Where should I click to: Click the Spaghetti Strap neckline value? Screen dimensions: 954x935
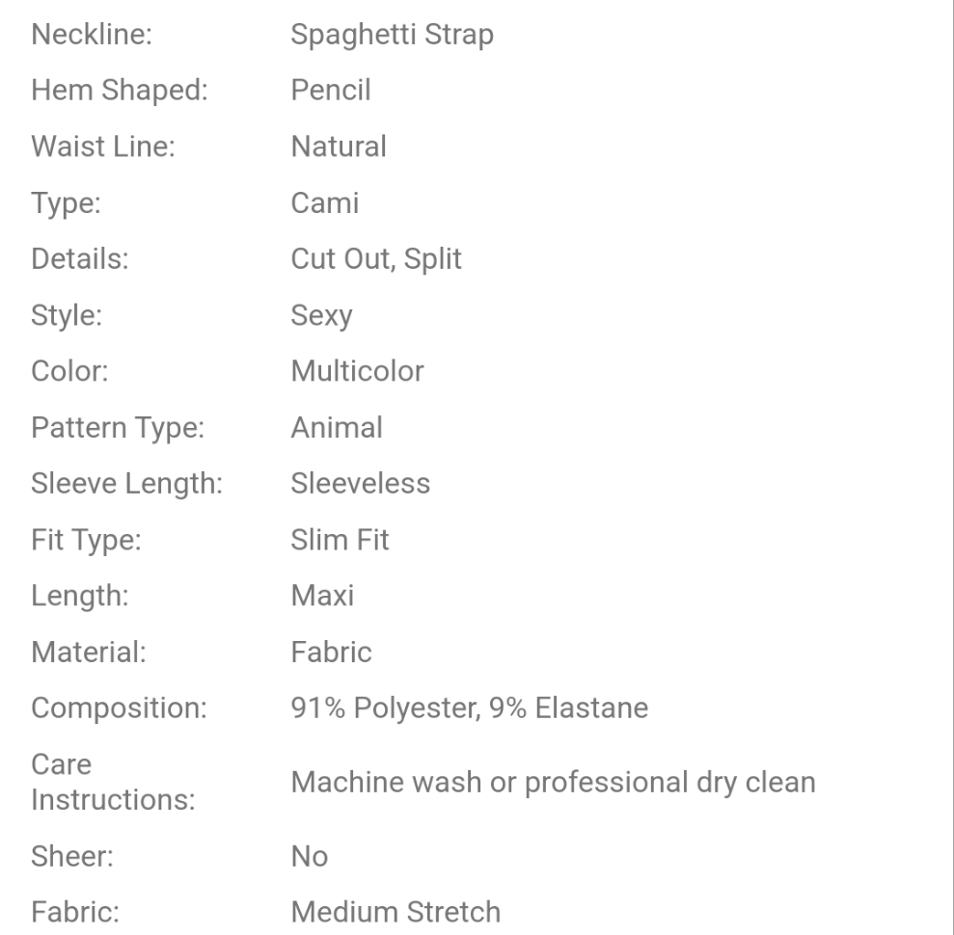(392, 36)
